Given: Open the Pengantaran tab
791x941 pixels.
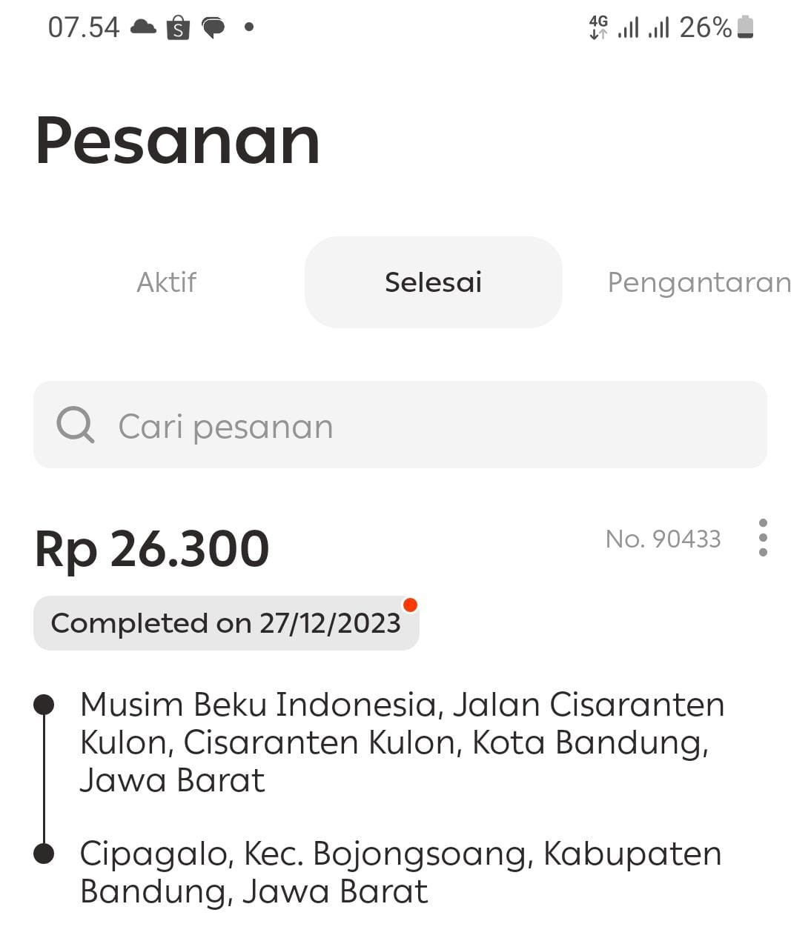Looking at the screenshot, I should tap(698, 282).
